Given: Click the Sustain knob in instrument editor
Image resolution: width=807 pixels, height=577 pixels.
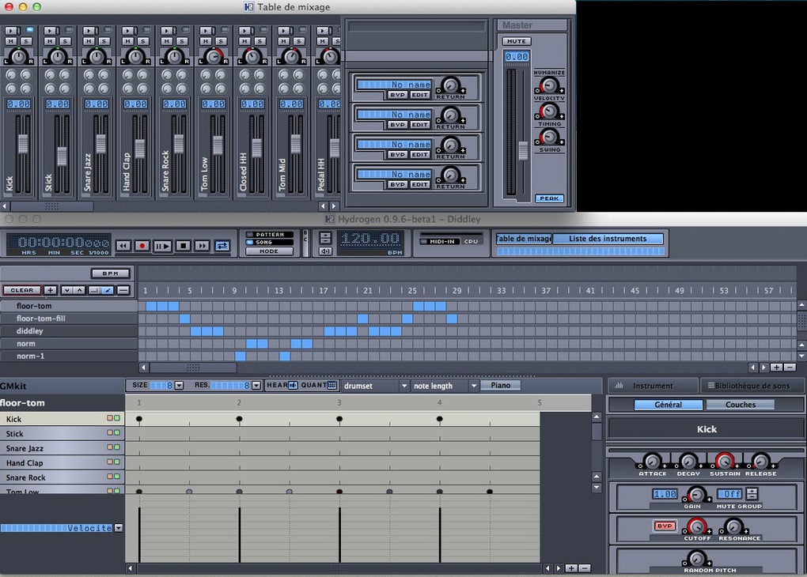Looking at the screenshot, I should (x=724, y=461).
